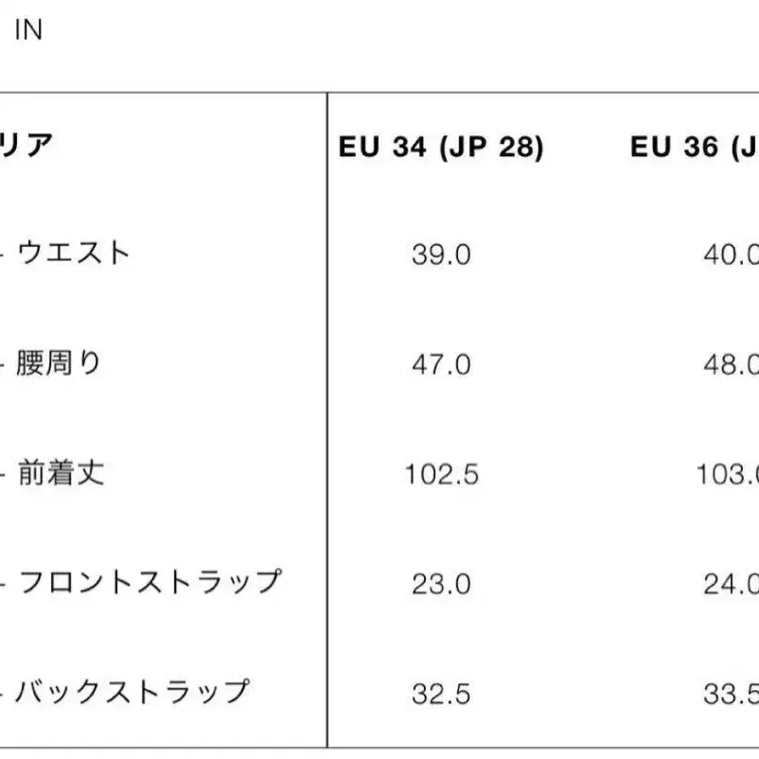Click the 32.5 back strap value
759x759 pixels.
(441, 694)
